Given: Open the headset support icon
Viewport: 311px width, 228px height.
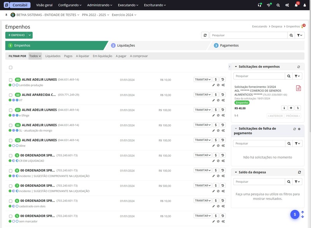Looking at the screenshot, I should [x=260, y=5].
